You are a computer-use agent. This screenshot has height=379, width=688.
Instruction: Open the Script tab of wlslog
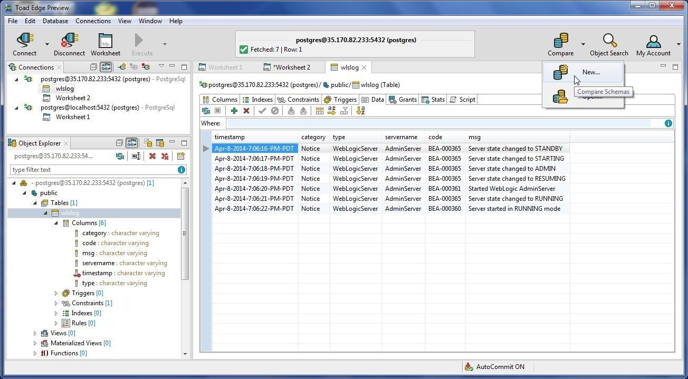coord(462,100)
